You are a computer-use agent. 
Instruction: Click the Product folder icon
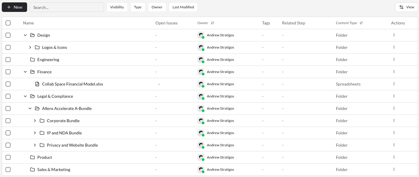pos(32,157)
